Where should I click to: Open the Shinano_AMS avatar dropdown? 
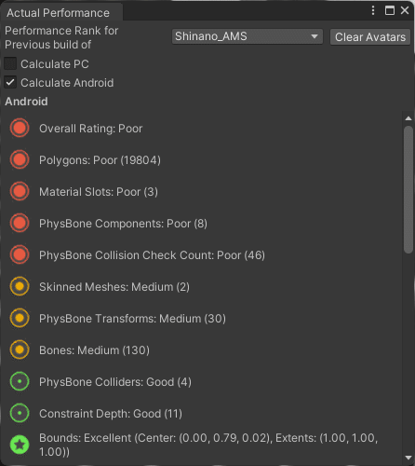click(248, 36)
